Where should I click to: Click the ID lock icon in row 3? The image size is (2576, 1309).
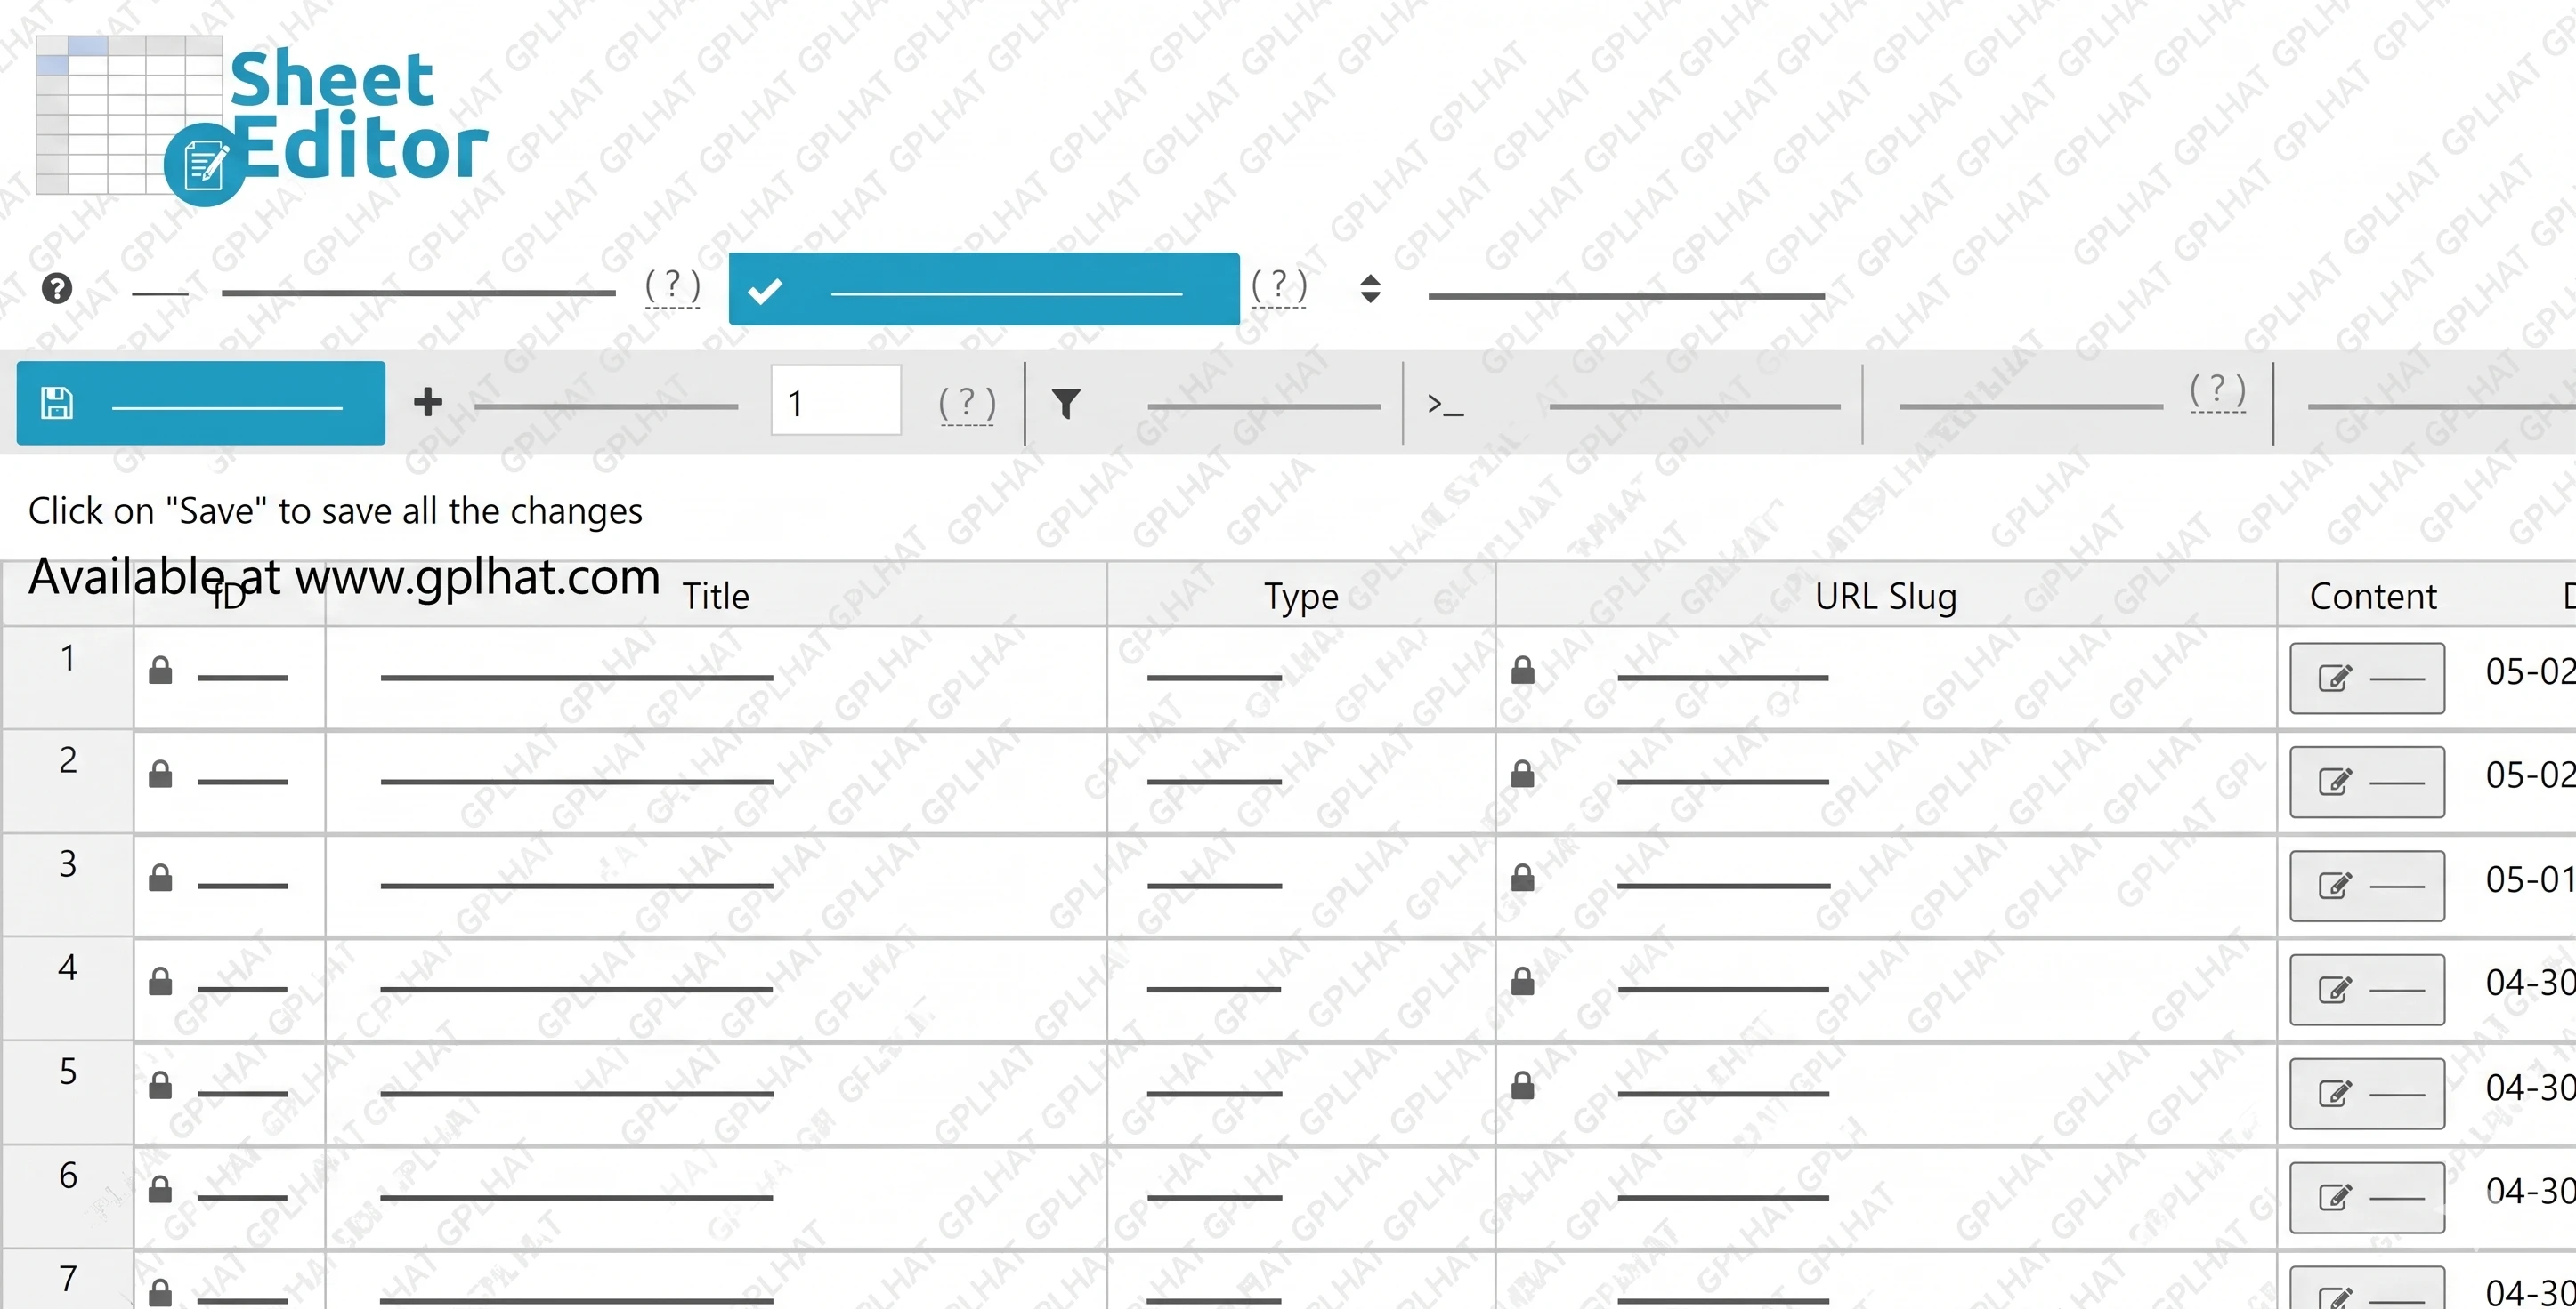[x=160, y=879]
